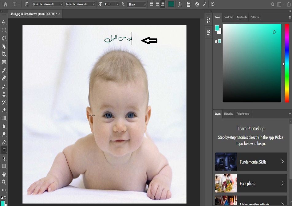Viewport: 292px width, 206px height.
Task: Select the Lasso tool
Action: [4, 38]
